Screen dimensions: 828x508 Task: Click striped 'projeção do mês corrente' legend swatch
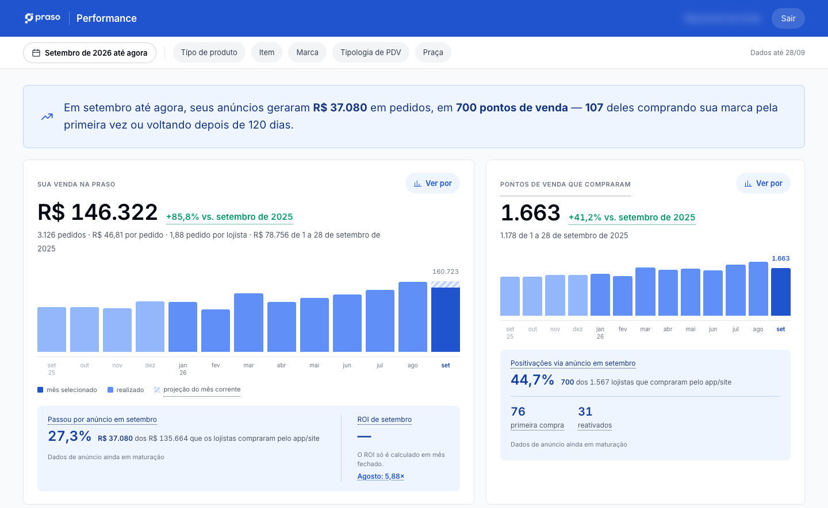click(x=157, y=390)
